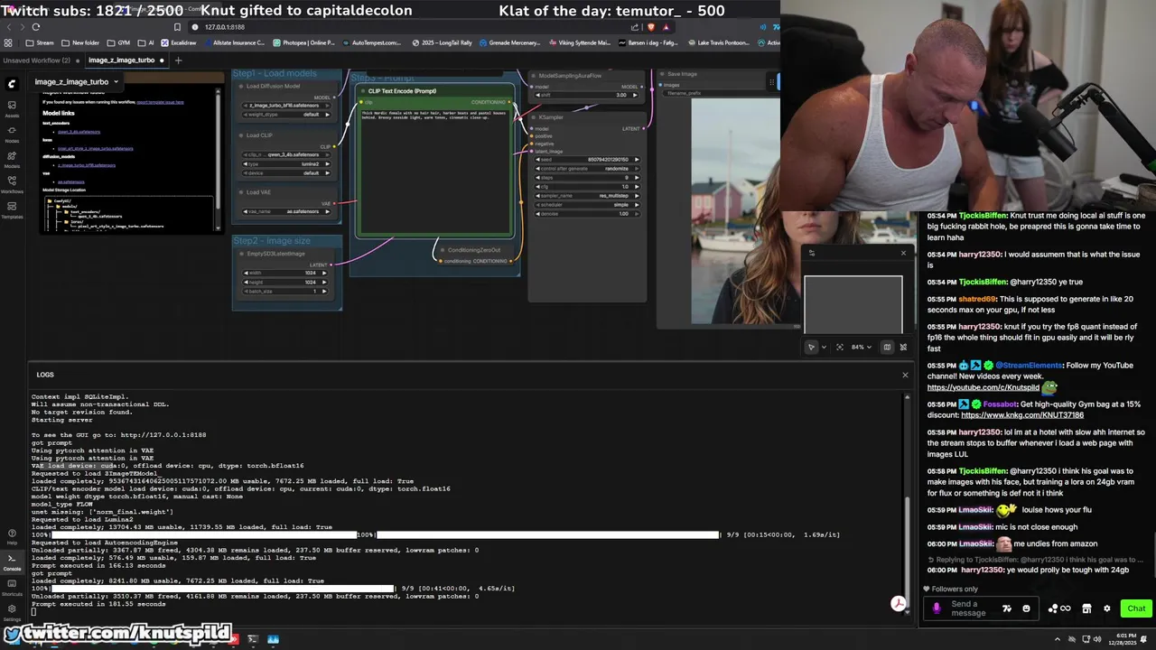
Task: Click the ComfyUI logo menu icon
Action: tap(12, 84)
